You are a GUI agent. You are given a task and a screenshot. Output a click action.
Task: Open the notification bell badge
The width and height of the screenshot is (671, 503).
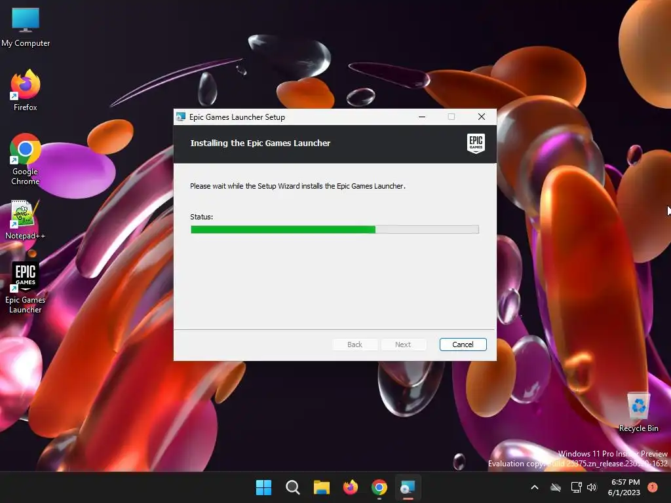[653, 487]
